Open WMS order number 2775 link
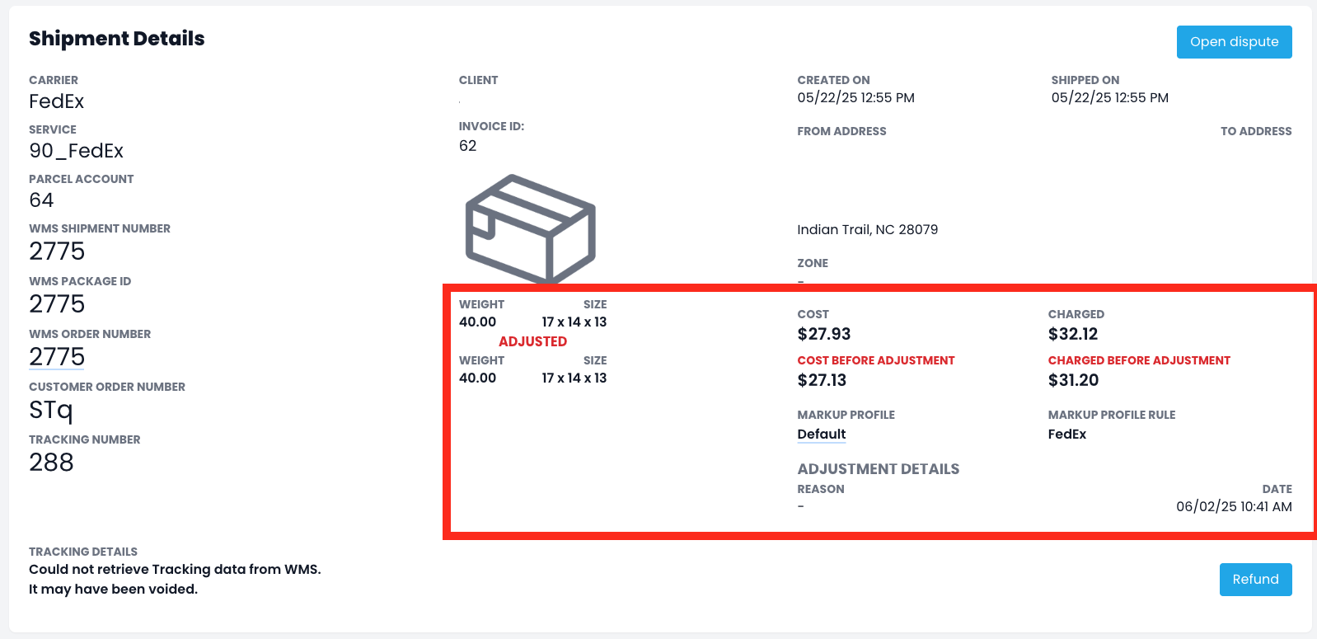This screenshot has width=1317, height=639. coord(57,357)
